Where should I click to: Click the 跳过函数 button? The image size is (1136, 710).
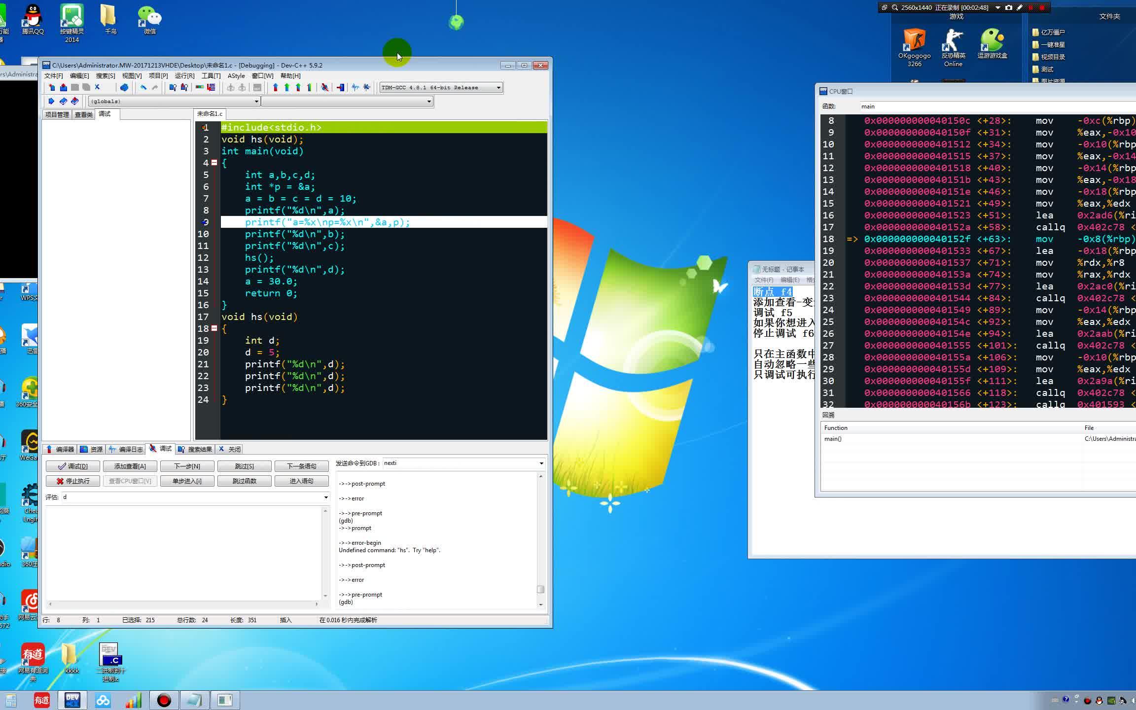tap(245, 481)
